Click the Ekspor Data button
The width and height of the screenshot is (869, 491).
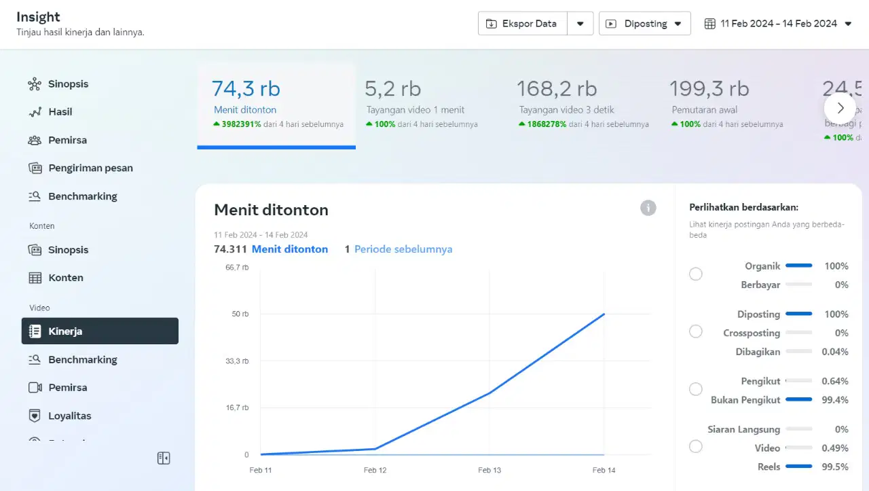coord(523,24)
